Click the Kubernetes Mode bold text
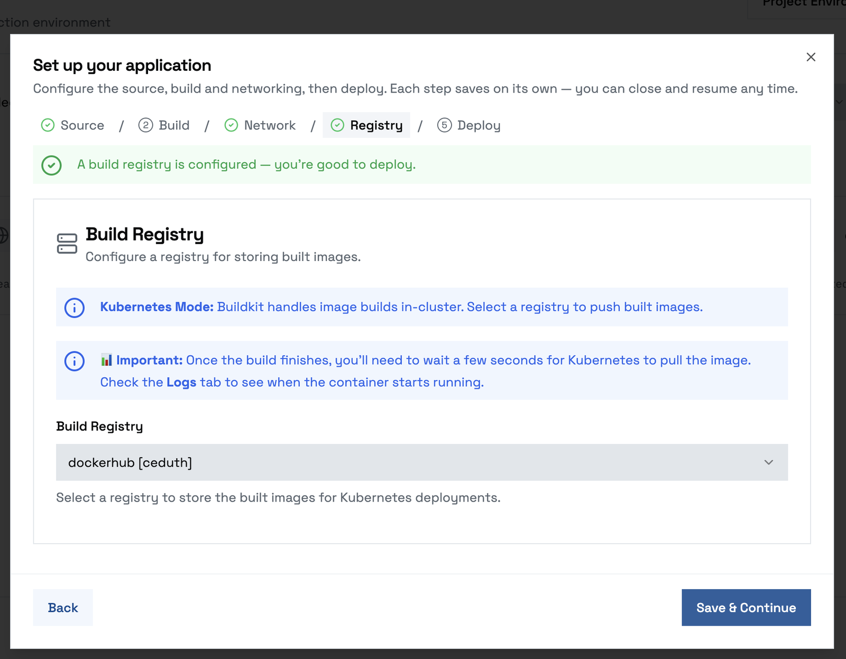Image resolution: width=846 pixels, height=659 pixels. [x=157, y=307]
